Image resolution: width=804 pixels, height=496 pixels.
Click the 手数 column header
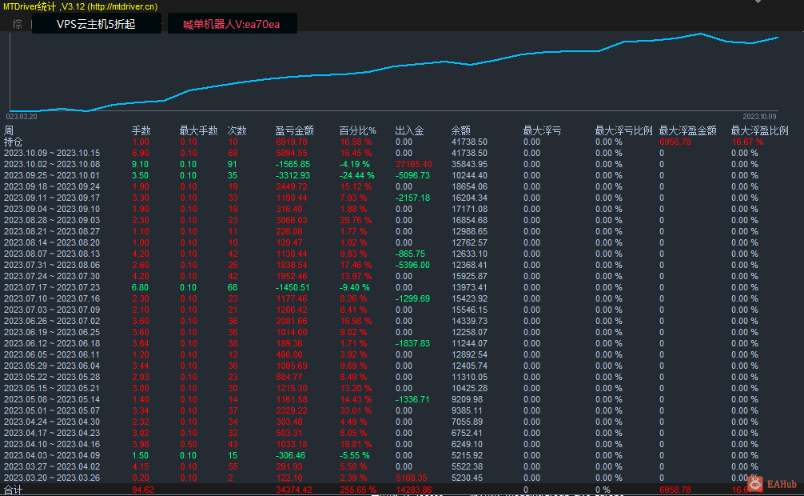141,130
